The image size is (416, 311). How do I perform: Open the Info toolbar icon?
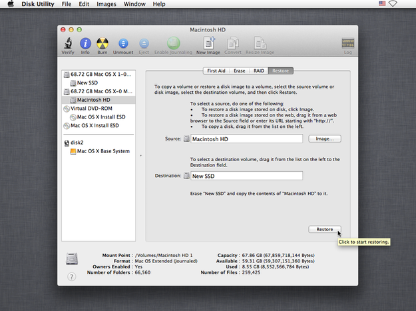click(x=85, y=43)
